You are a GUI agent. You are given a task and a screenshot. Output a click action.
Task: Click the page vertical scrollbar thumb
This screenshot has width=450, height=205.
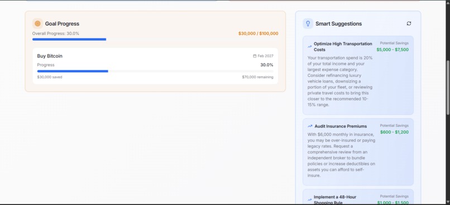[x=448, y=87]
